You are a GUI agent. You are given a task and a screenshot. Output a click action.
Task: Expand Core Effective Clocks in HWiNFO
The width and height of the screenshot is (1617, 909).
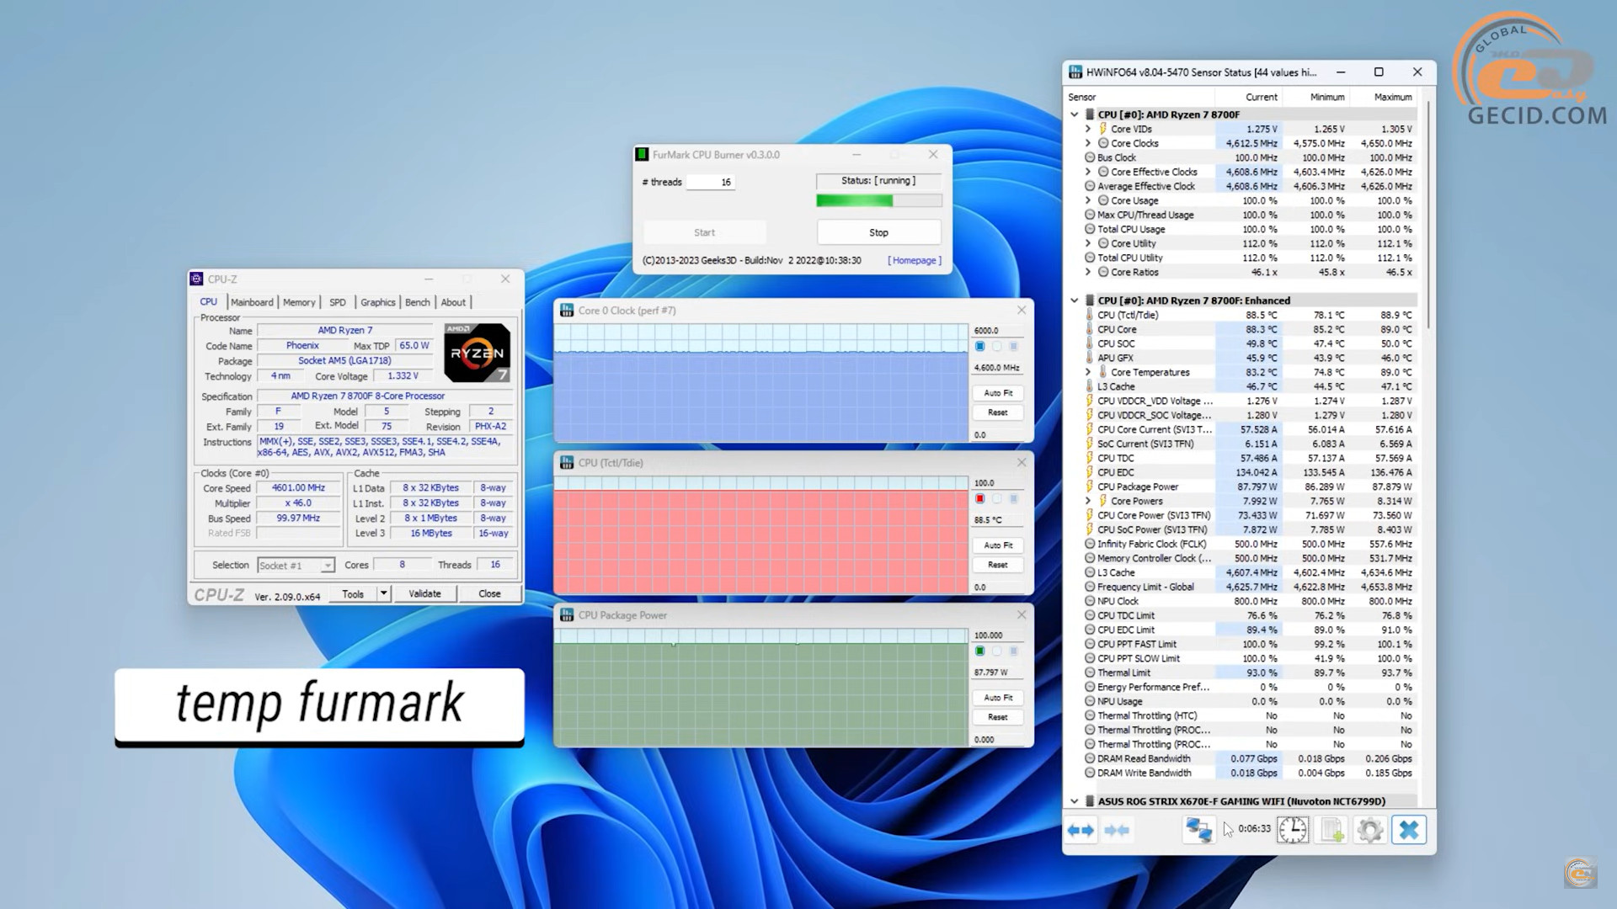click(1087, 172)
